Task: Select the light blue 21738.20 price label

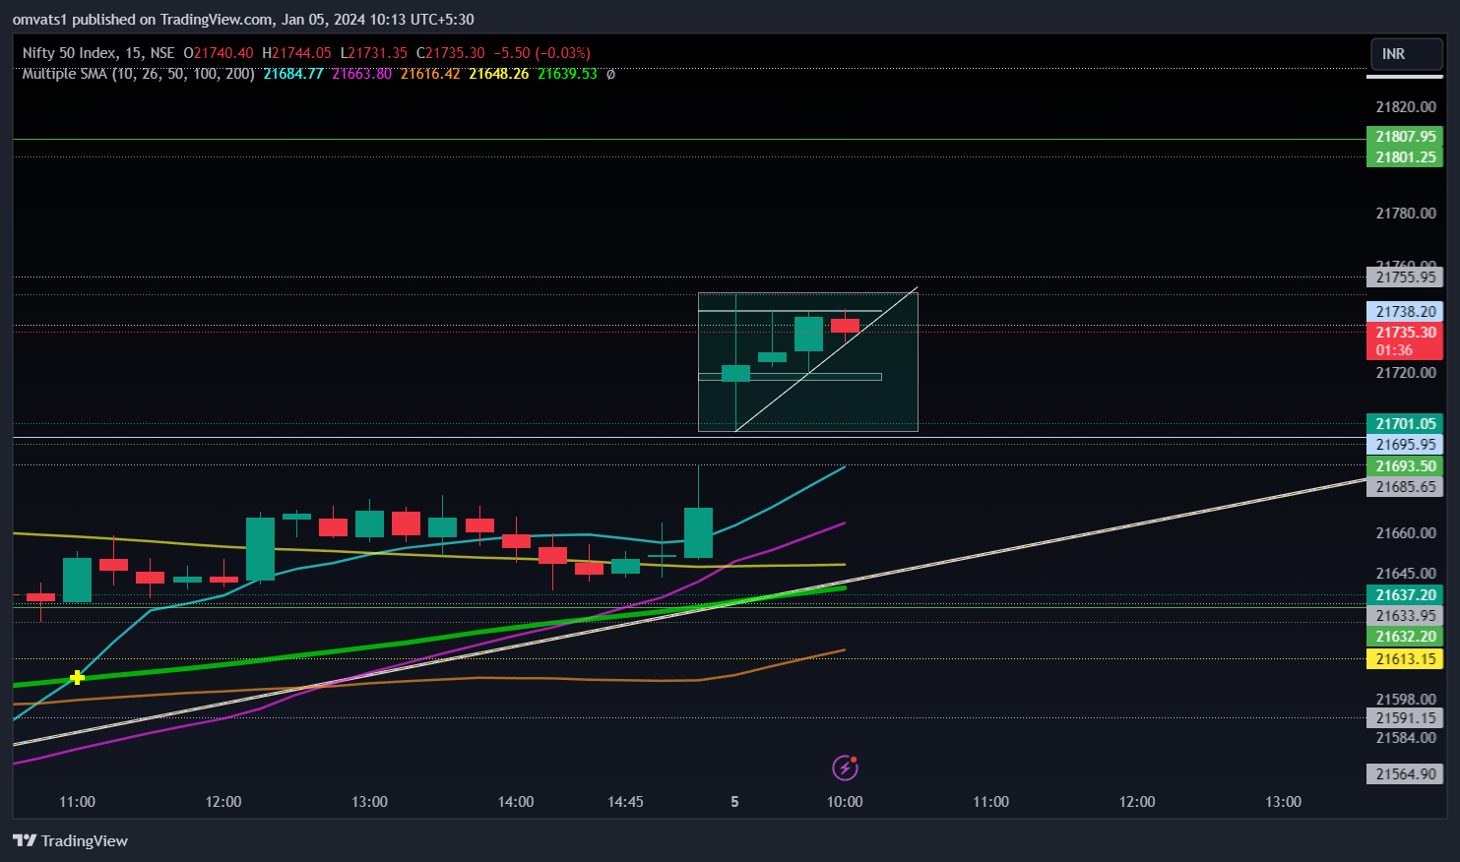Action: (1405, 312)
